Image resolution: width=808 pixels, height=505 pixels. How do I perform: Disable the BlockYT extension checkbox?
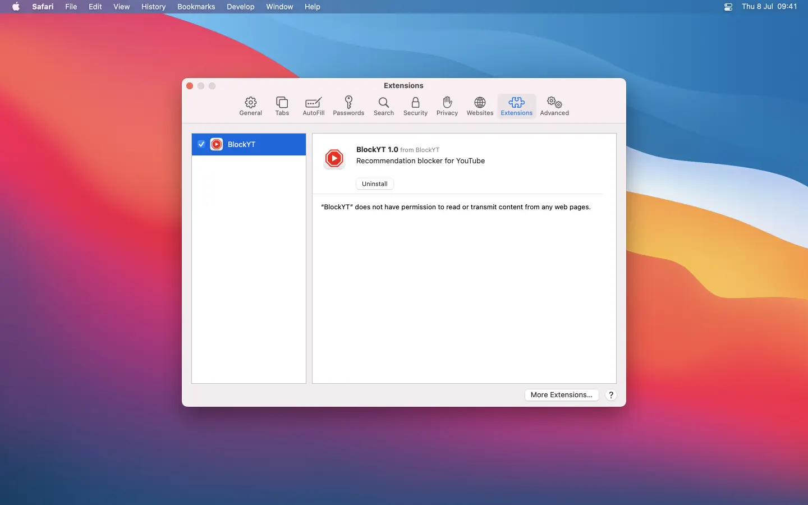[x=201, y=144]
